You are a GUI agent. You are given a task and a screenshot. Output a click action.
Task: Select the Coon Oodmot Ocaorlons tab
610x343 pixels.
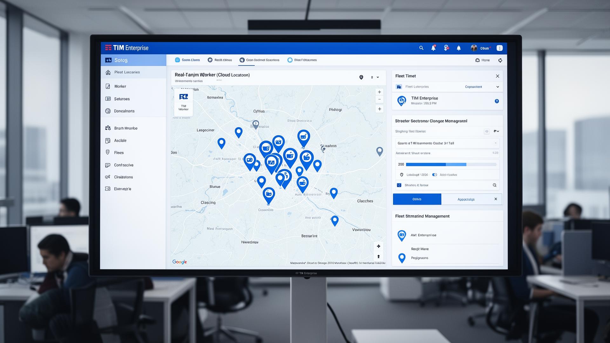point(260,60)
